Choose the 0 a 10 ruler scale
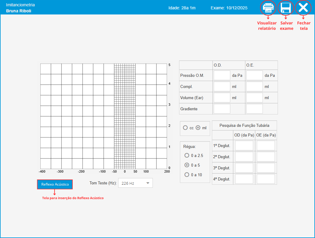The height and width of the screenshot is (238, 315). coord(187,175)
